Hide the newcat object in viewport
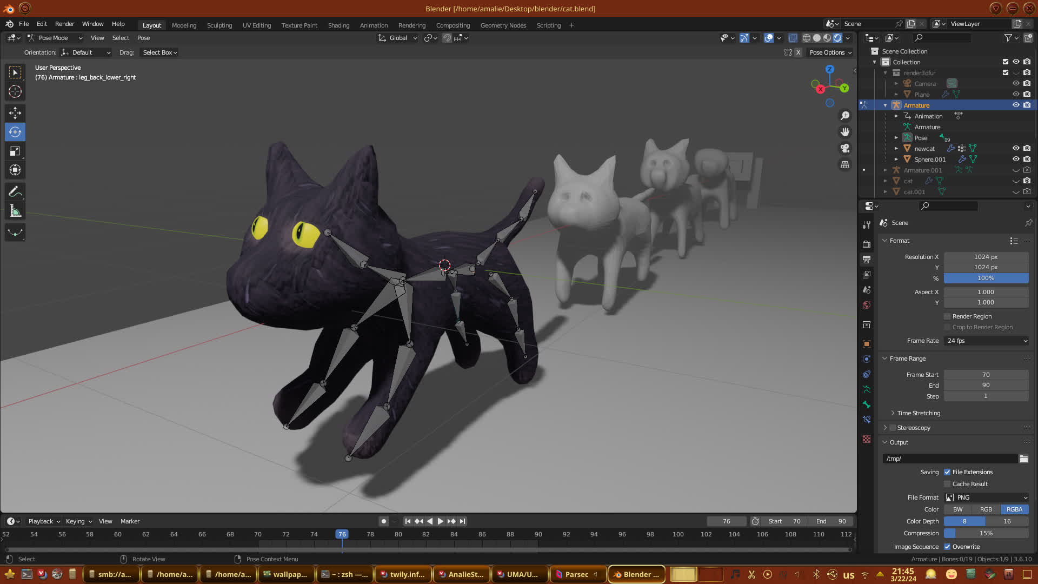This screenshot has width=1038, height=584. 1016,148
